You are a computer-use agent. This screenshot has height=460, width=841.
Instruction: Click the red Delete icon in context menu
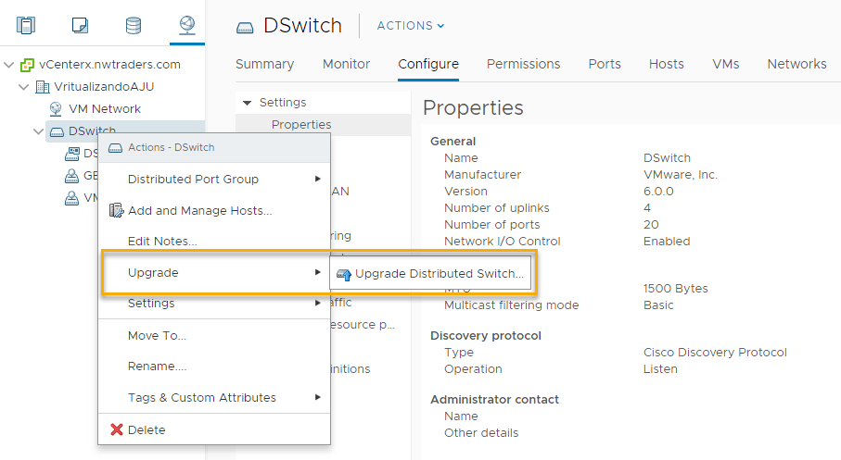tap(117, 429)
